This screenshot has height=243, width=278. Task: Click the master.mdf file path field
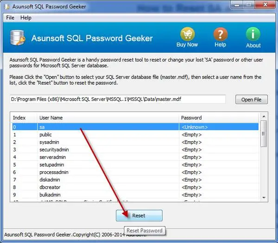[118, 99]
